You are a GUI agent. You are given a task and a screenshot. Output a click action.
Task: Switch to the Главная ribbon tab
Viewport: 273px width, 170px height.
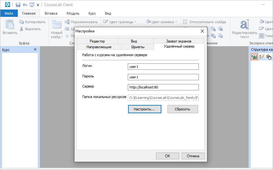coord(29,13)
